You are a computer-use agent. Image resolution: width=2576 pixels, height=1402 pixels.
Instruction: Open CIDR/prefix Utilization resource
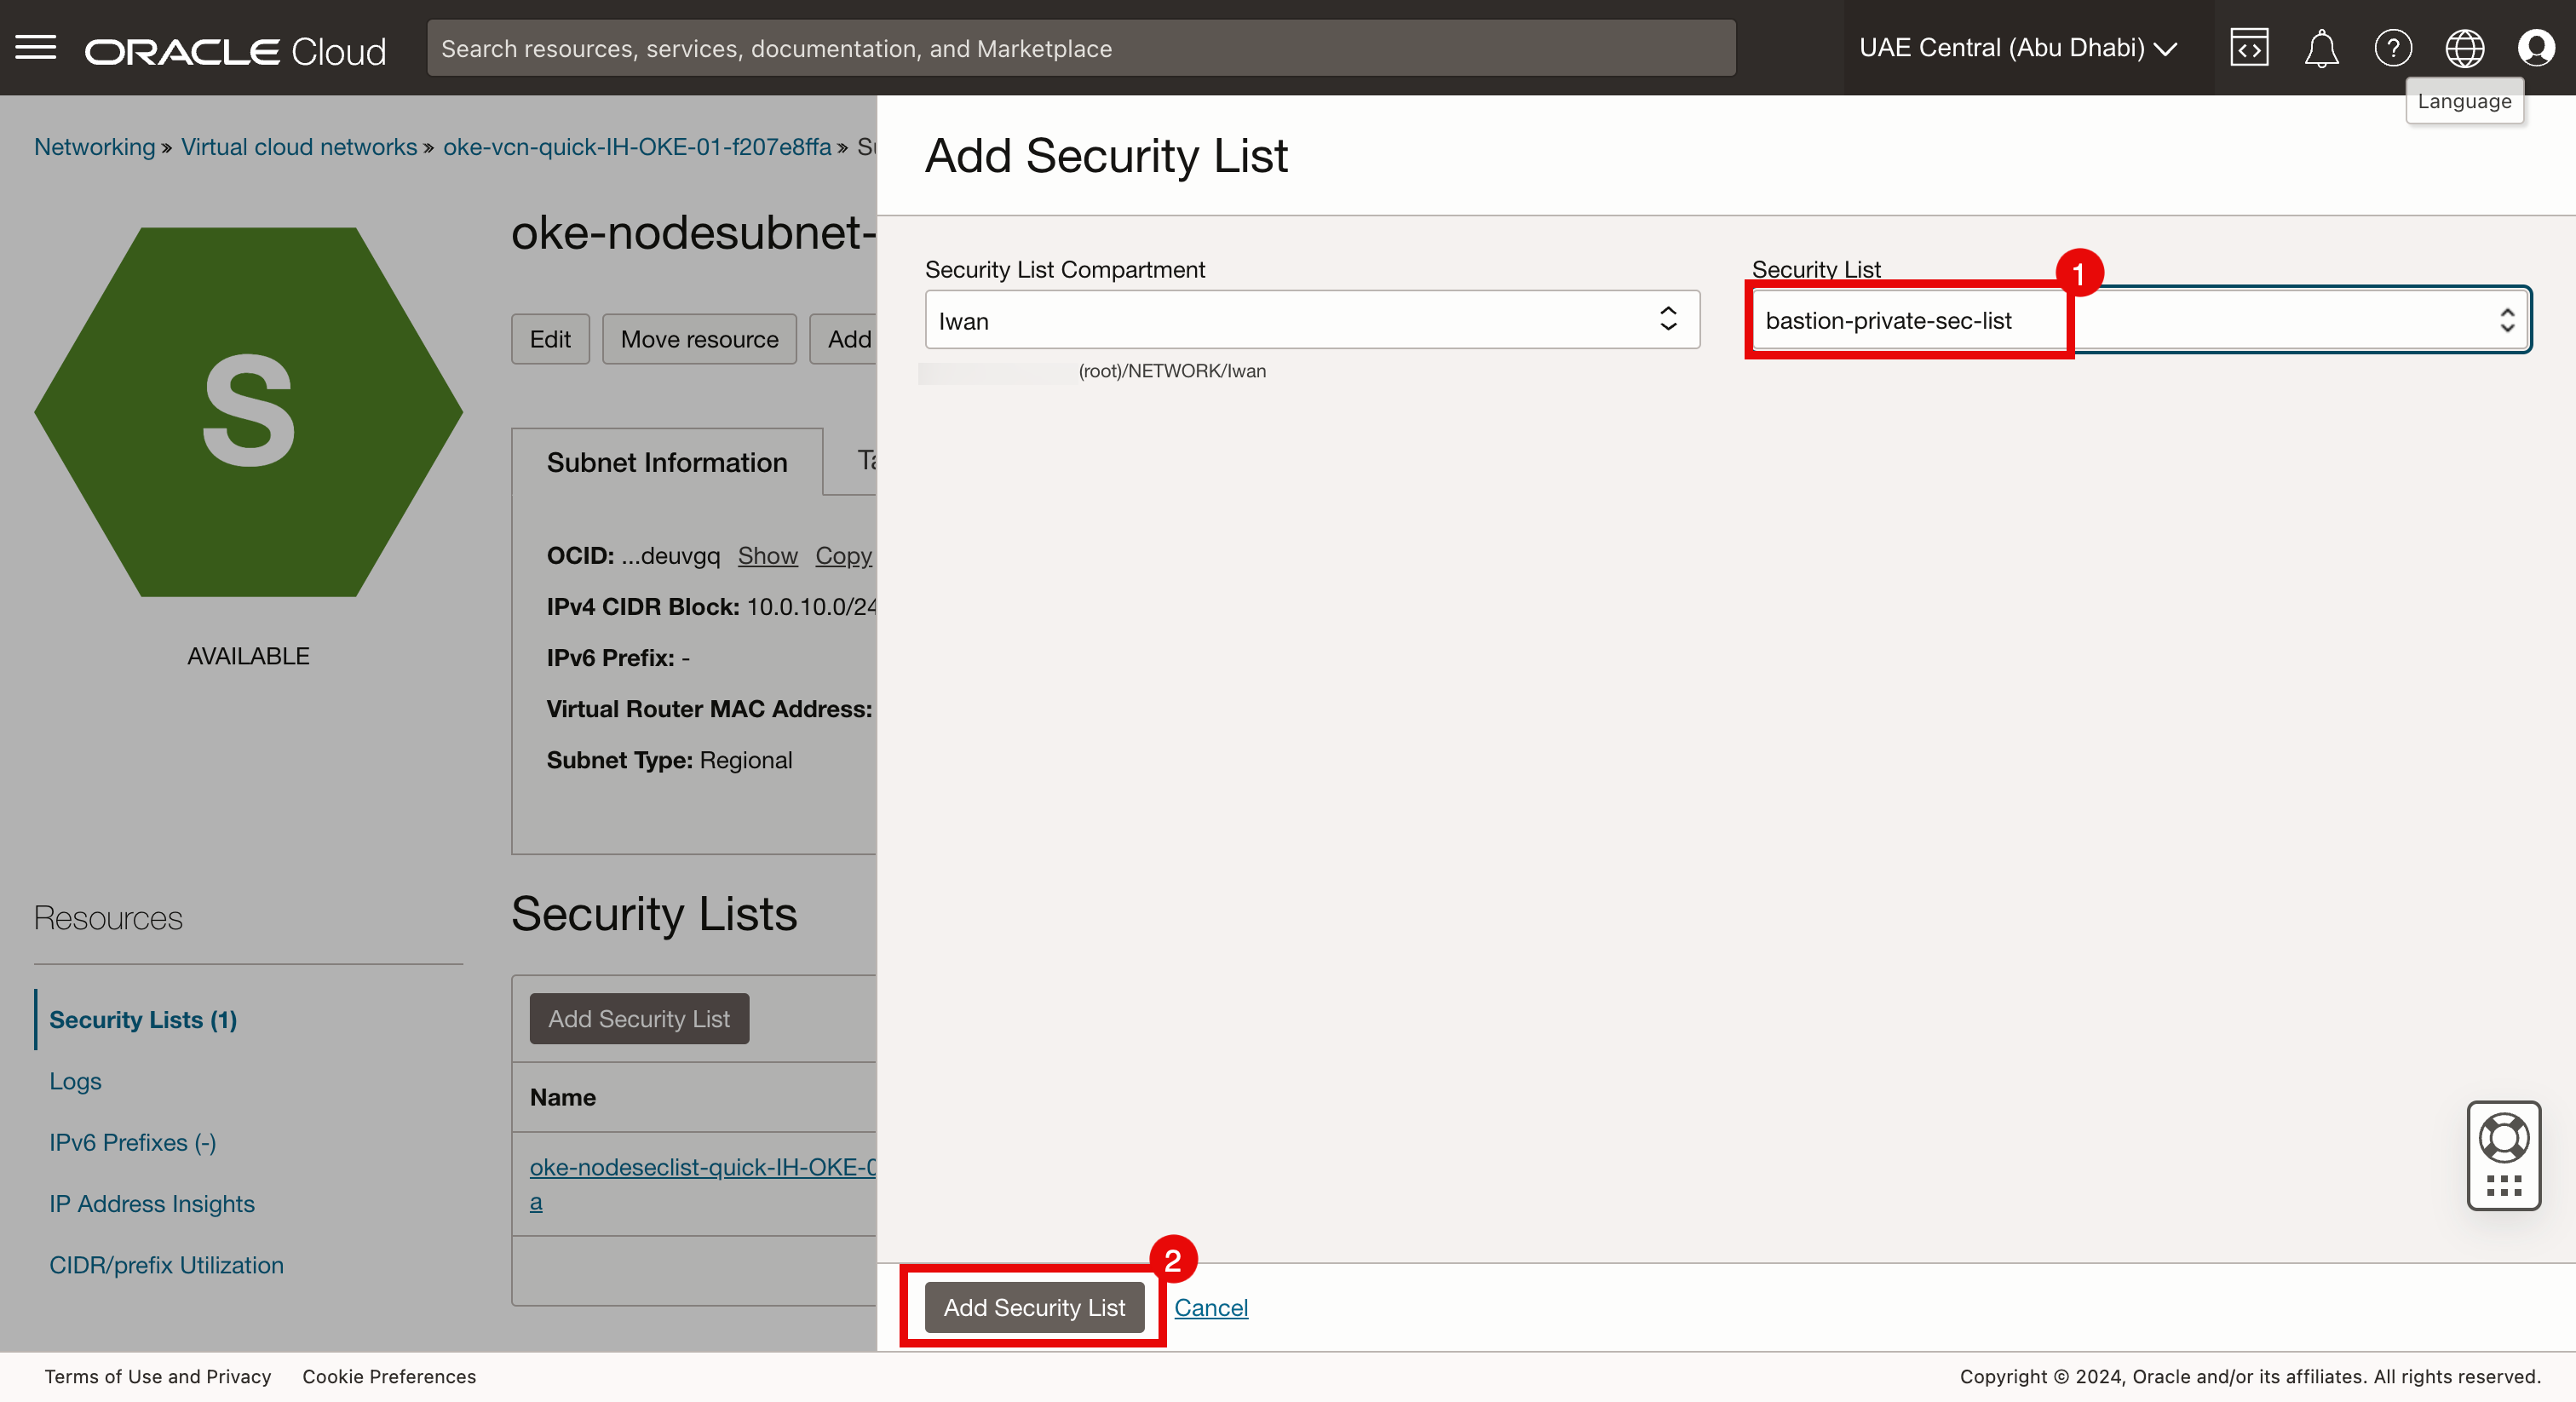166,1265
